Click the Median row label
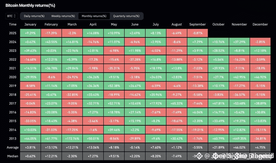Viewport: 276px width, 163px height. 13,156
